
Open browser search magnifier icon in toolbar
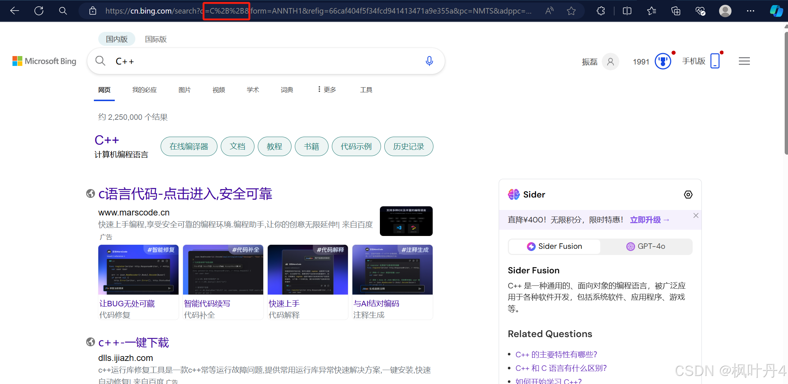[x=63, y=11]
